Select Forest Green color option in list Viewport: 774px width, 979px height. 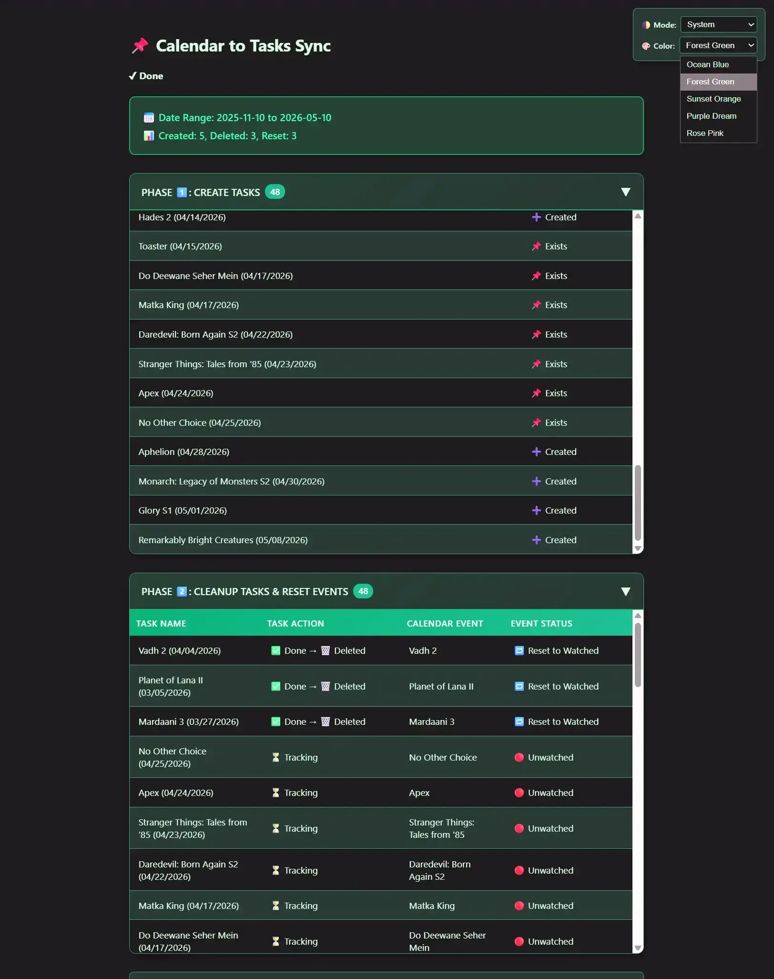coord(718,82)
